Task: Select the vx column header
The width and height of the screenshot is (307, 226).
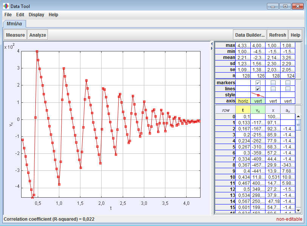Action: click(258, 110)
